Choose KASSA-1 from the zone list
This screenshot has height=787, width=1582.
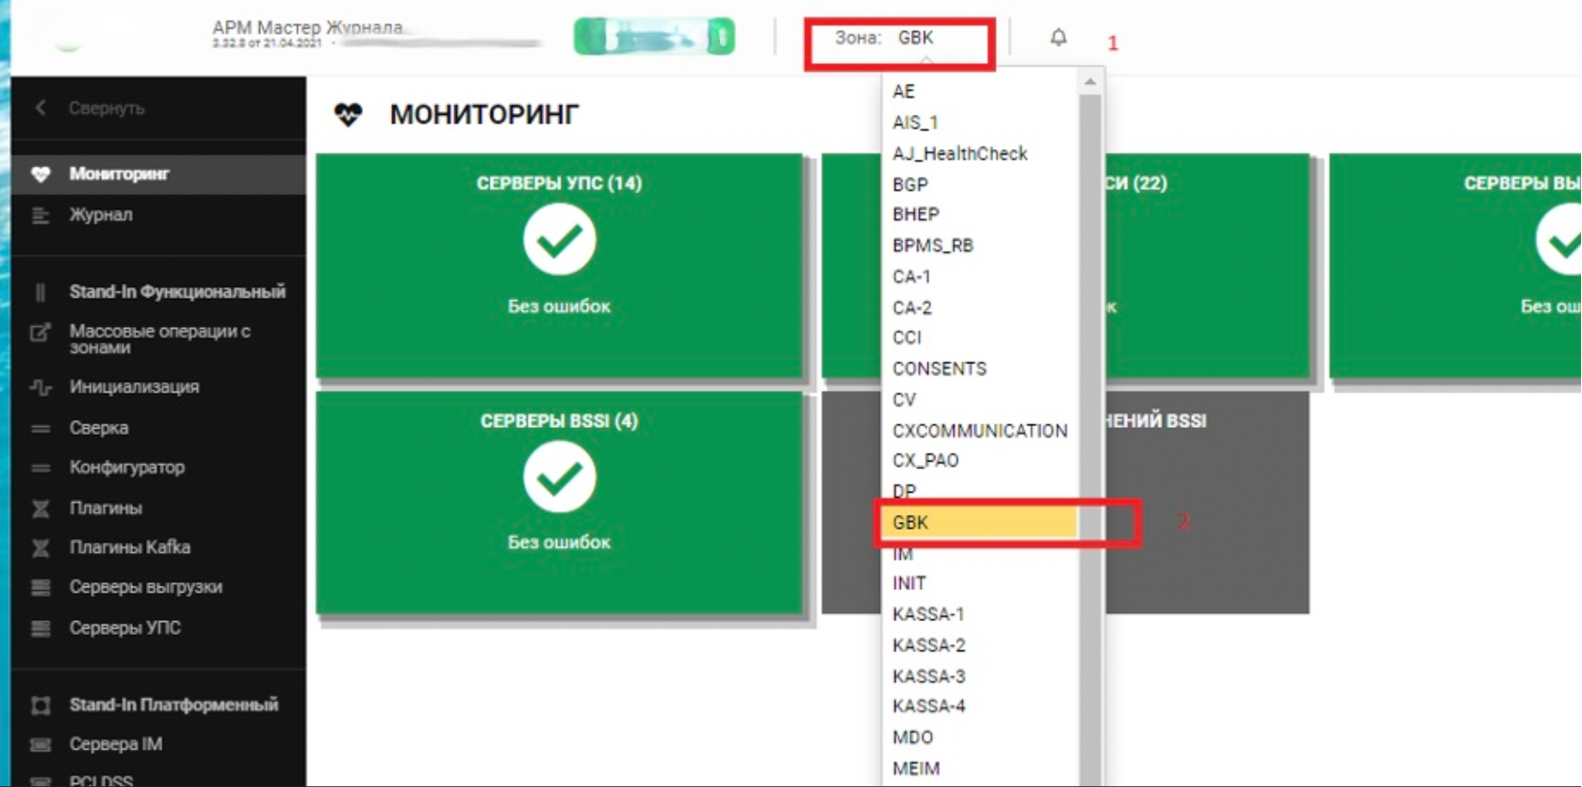(928, 615)
